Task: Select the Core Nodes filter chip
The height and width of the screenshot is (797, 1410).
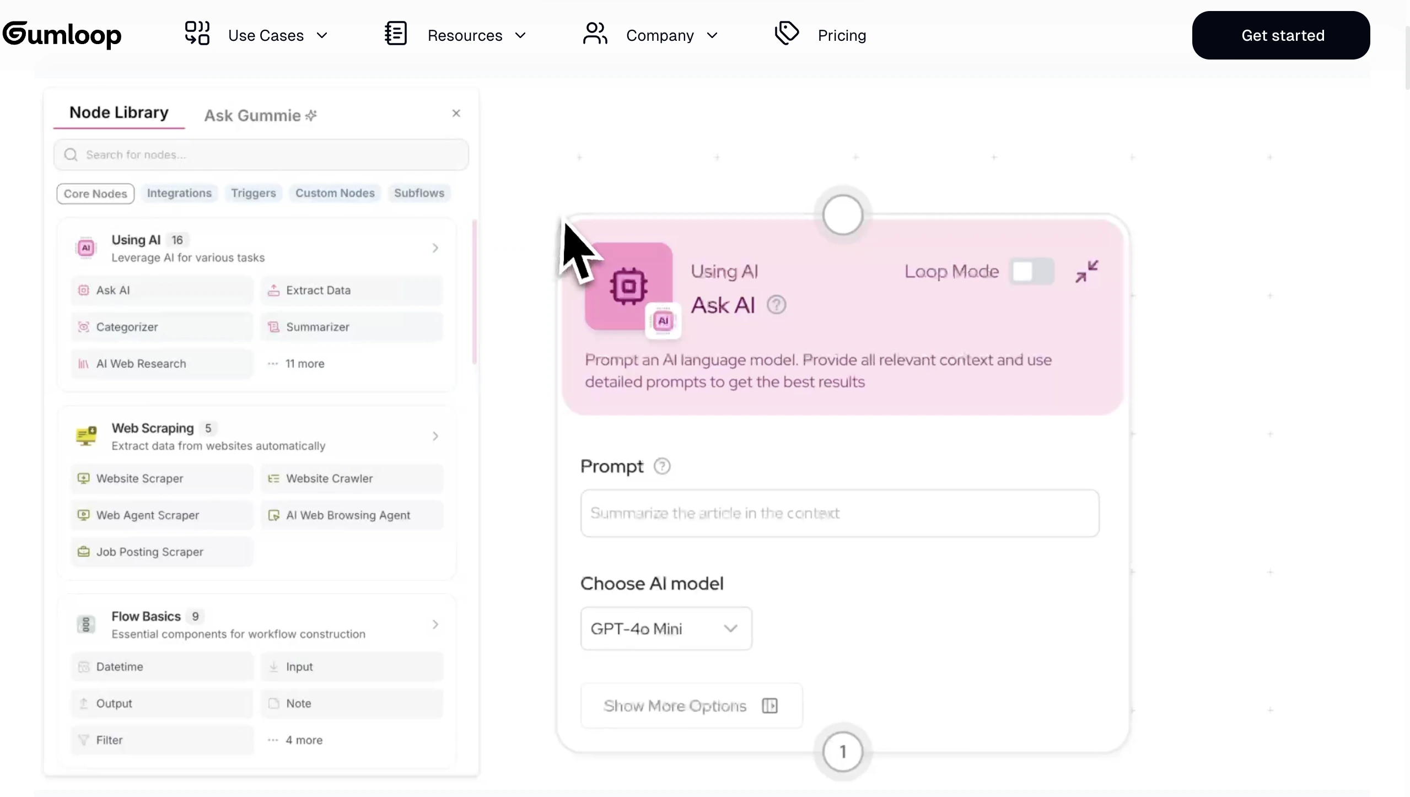Action: (x=95, y=193)
